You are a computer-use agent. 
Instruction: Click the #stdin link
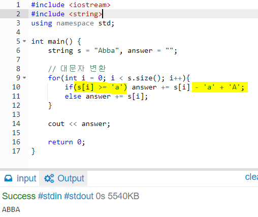pos(50,196)
